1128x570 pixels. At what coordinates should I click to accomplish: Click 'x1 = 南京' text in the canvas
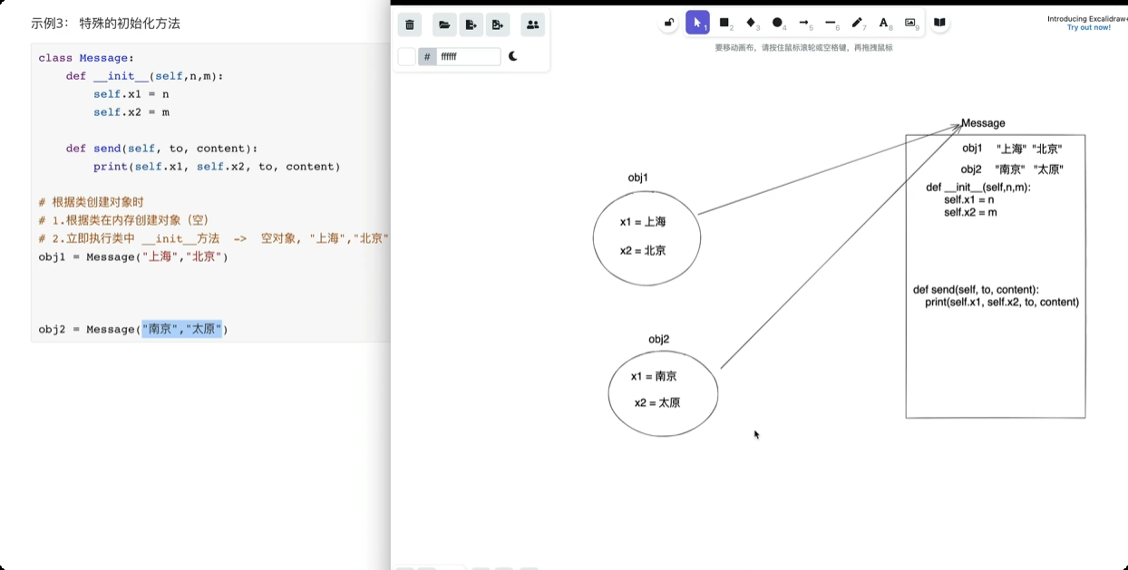654,376
